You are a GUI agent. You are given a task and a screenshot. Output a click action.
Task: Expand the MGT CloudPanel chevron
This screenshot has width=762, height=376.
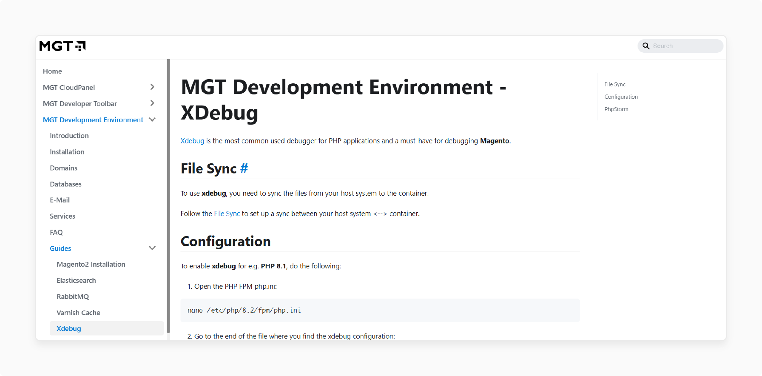click(x=152, y=87)
